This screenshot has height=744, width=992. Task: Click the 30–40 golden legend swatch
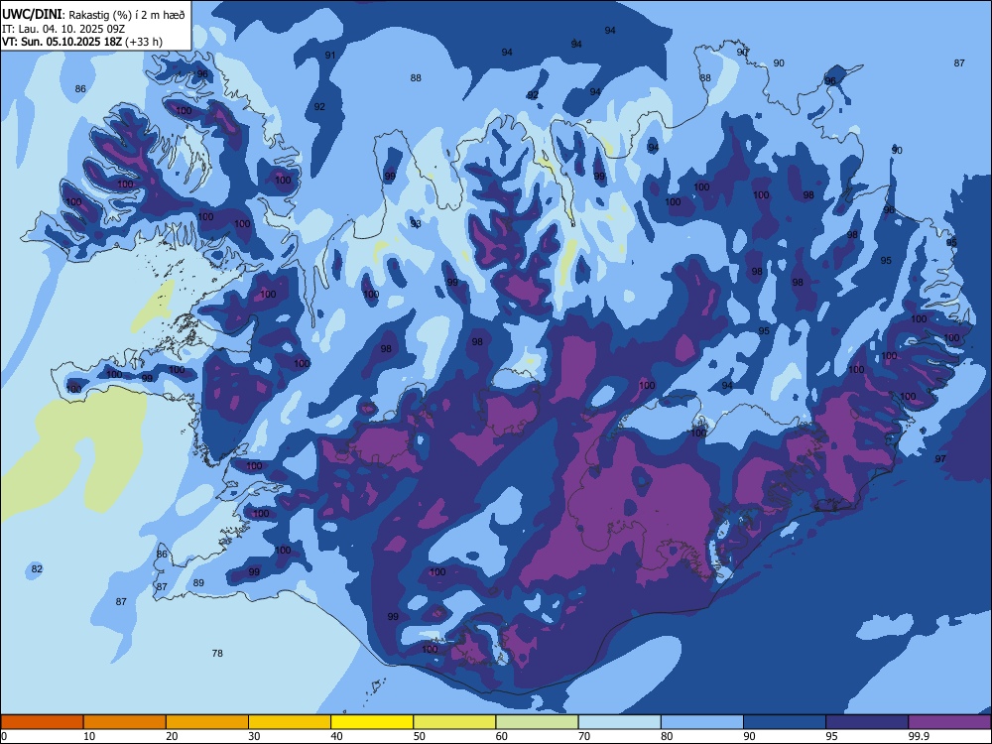[x=290, y=722]
